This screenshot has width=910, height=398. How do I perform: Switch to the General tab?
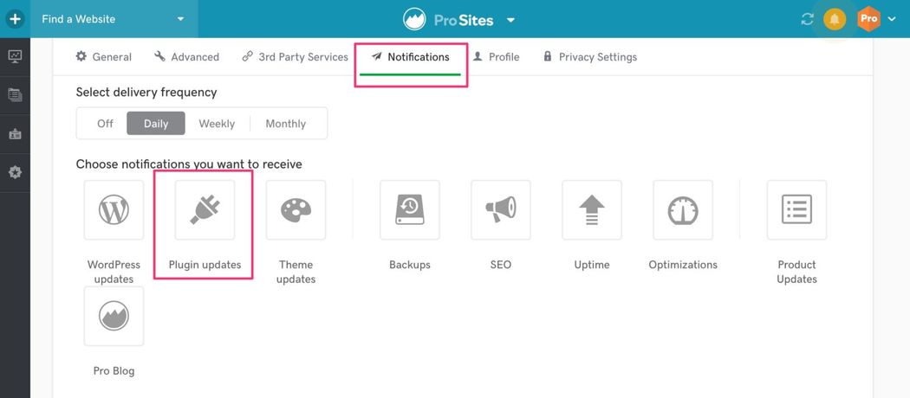click(104, 57)
